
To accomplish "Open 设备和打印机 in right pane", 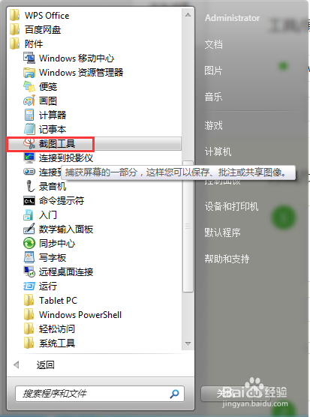I will 231,206.
